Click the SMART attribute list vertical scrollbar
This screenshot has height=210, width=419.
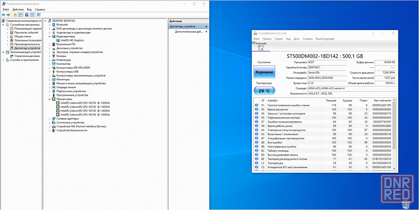[394, 134]
